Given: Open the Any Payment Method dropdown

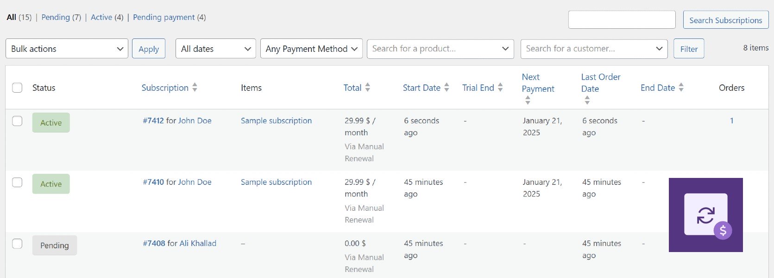Looking at the screenshot, I should 311,49.
